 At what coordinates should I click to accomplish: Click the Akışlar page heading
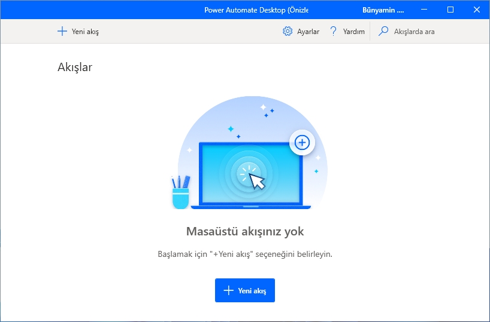click(x=75, y=67)
